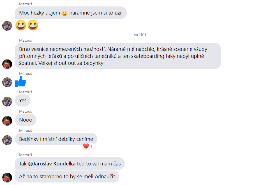
Task: Select the 'Yes' message bubble
Action: tap(23, 101)
